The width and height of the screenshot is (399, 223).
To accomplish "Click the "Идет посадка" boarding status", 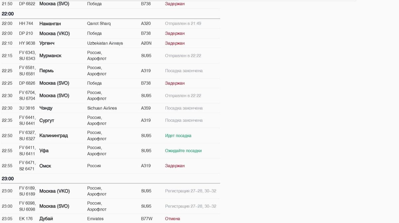I will [x=178, y=136].
